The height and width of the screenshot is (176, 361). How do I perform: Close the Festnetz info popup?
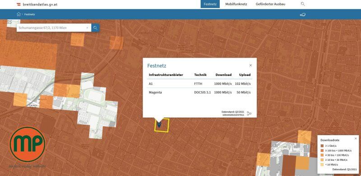coord(250,65)
